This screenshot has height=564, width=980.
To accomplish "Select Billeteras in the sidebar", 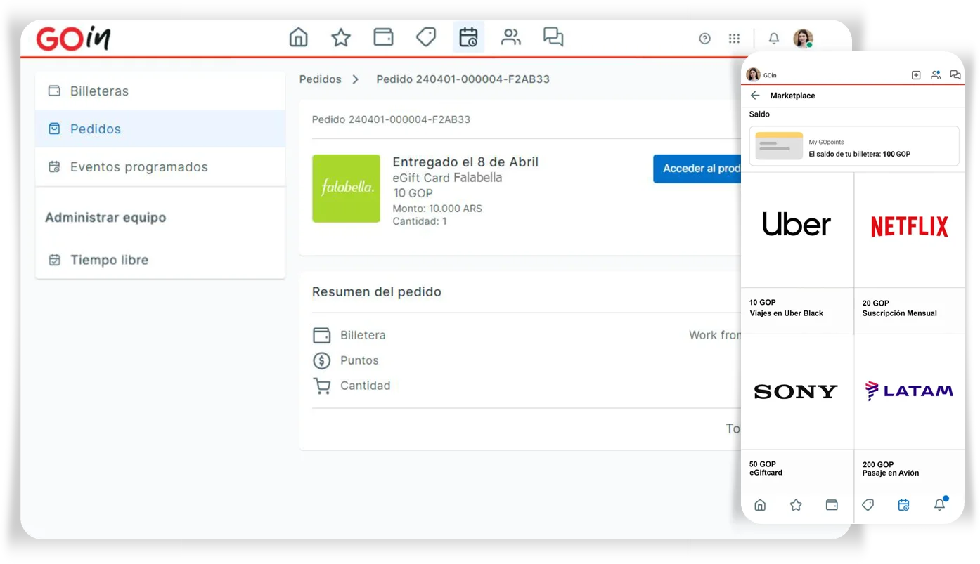I will (160, 91).
